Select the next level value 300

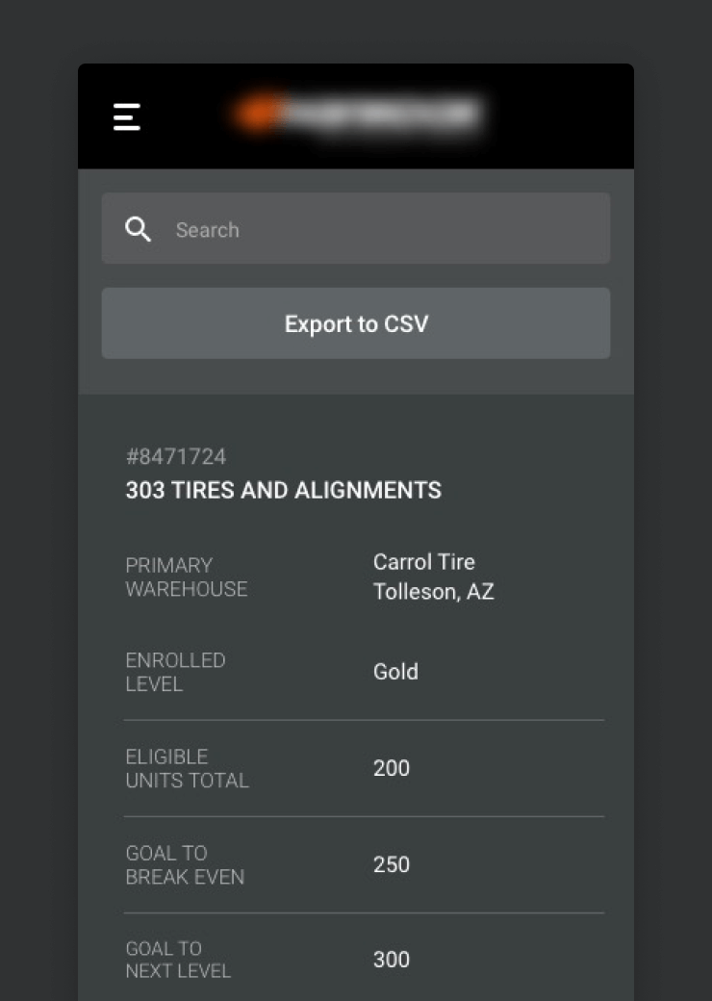click(391, 960)
